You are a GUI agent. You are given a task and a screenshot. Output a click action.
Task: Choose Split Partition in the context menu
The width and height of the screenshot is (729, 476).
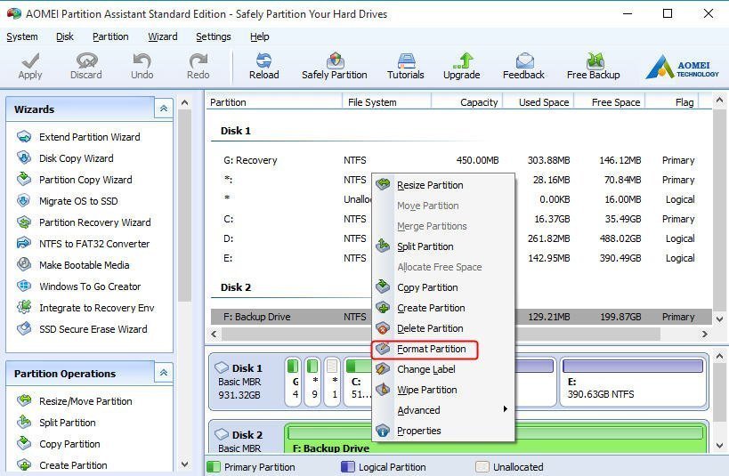tap(443, 246)
